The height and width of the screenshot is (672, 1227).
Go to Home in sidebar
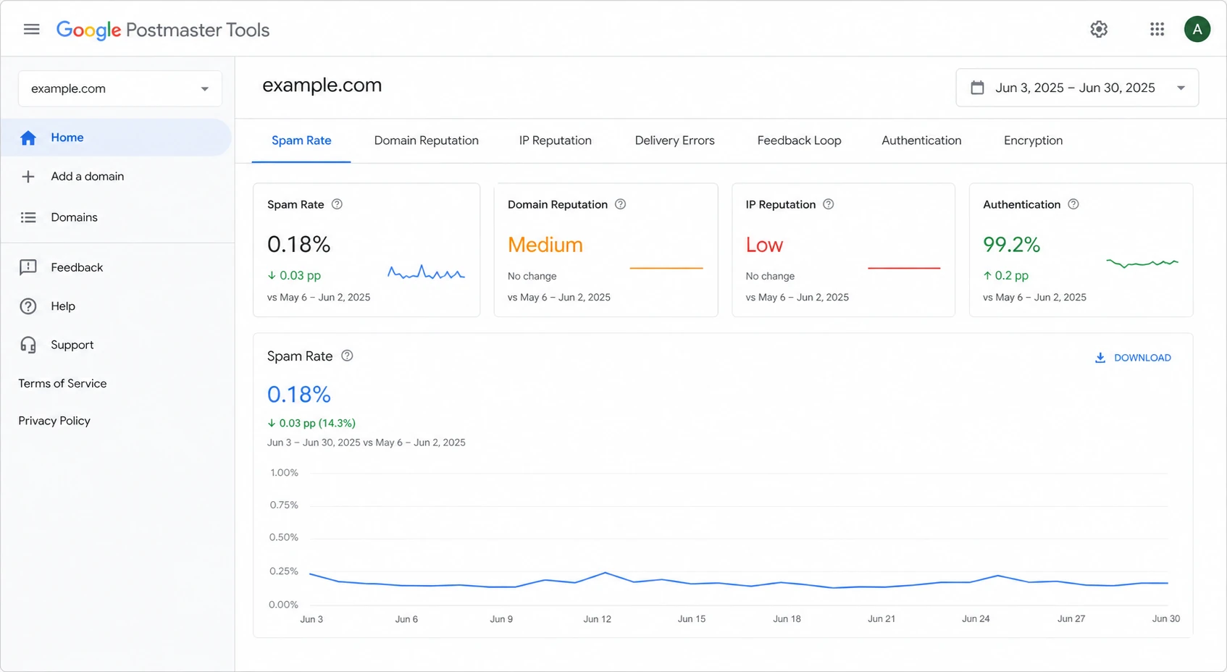click(x=116, y=138)
